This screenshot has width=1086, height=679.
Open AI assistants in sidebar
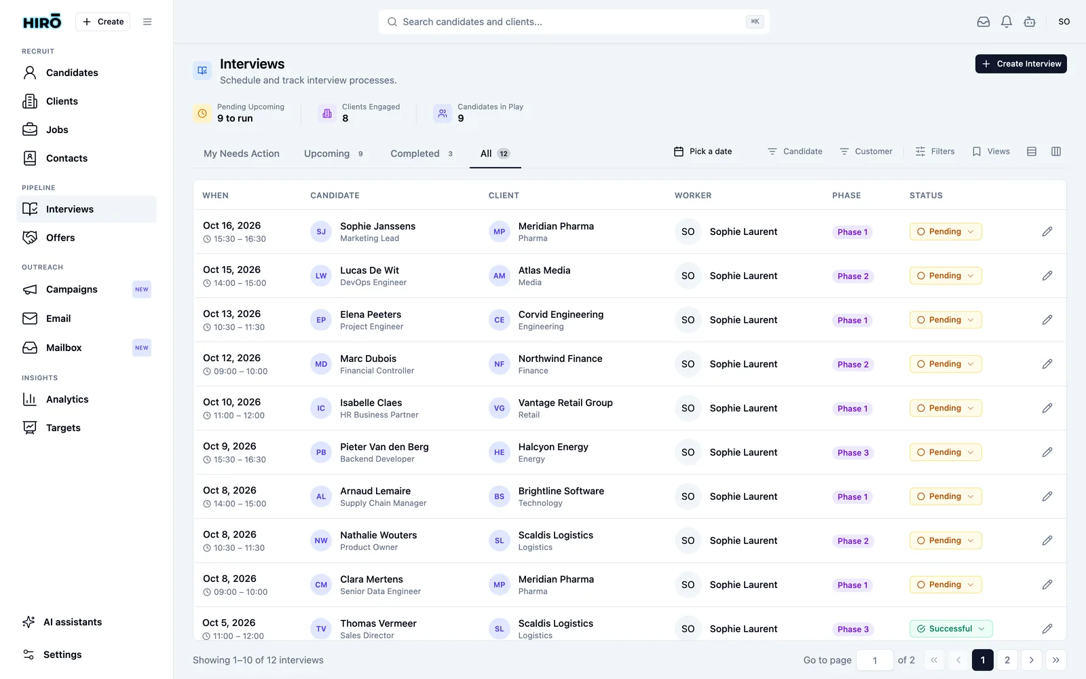click(86, 622)
